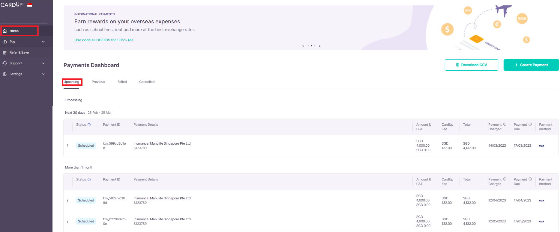Click the Support headset icon
This screenshot has width=560, height=232.
[x=4, y=63]
